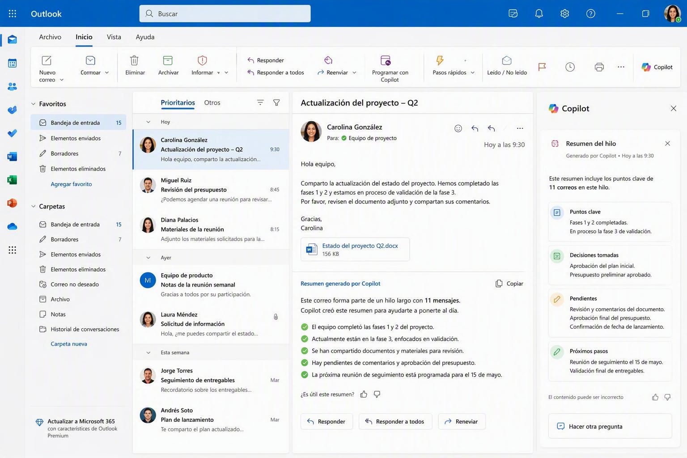
Task: Click Hacer otra pregunta in Copilot pane
Action: coord(610,426)
